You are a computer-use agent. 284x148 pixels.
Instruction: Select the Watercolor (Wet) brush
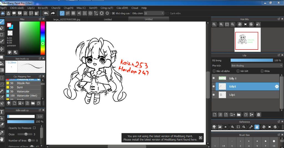(23, 96)
